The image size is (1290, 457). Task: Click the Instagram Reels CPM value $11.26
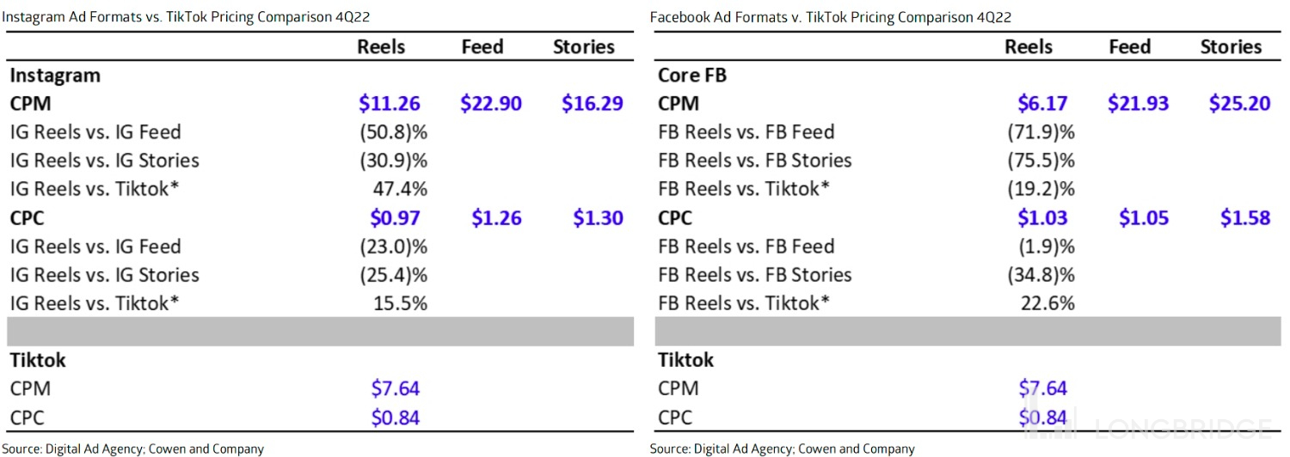click(389, 104)
